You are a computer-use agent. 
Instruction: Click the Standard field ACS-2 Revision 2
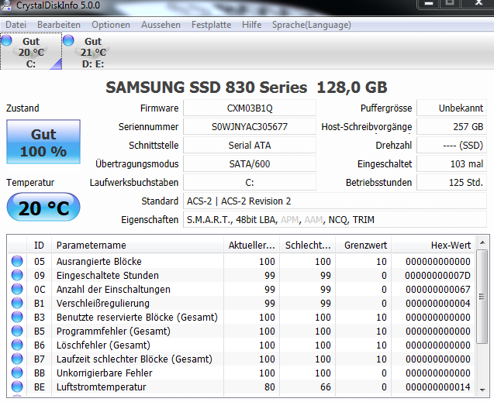[x=335, y=201]
